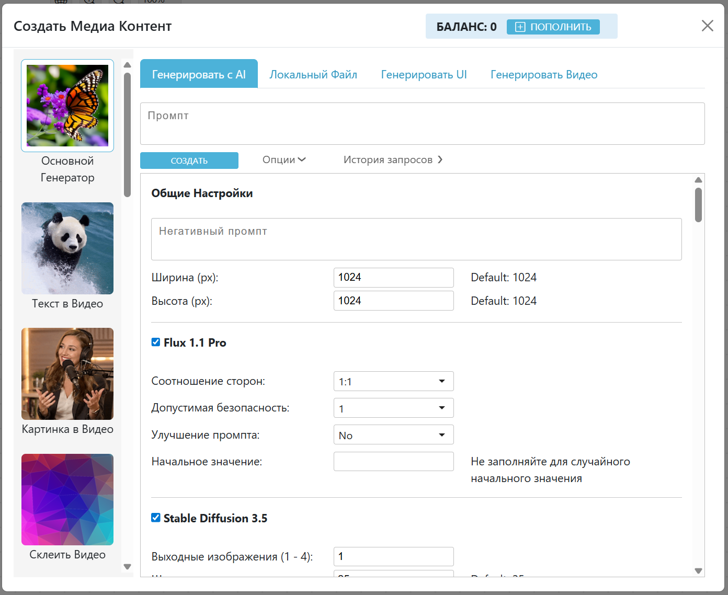Select the Склеить Видео polygon thumbnail
Screen dimensions: 728x595
67,499
